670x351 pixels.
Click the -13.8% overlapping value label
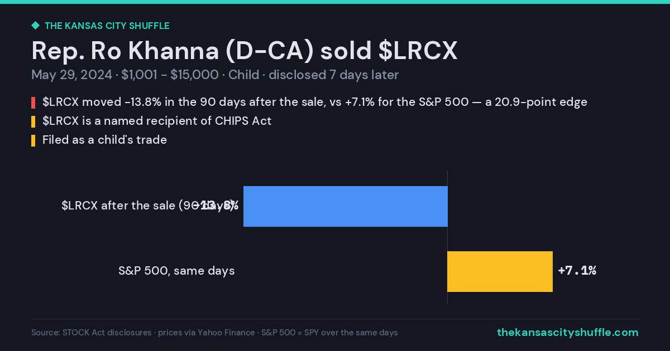pyautogui.click(x=218, y=206)
